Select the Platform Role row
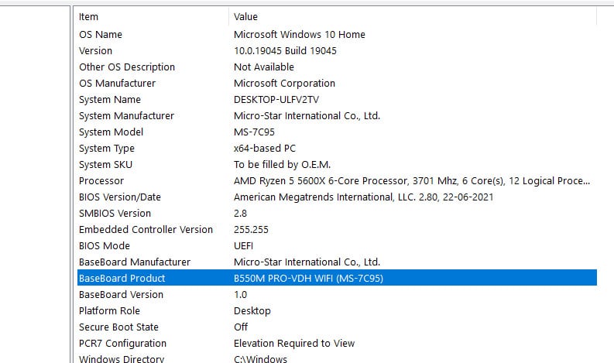The image size is (614, 363). pos(108,310)
